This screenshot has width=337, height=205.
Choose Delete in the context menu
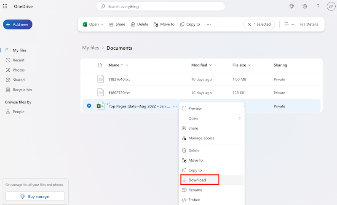[211, 150]
